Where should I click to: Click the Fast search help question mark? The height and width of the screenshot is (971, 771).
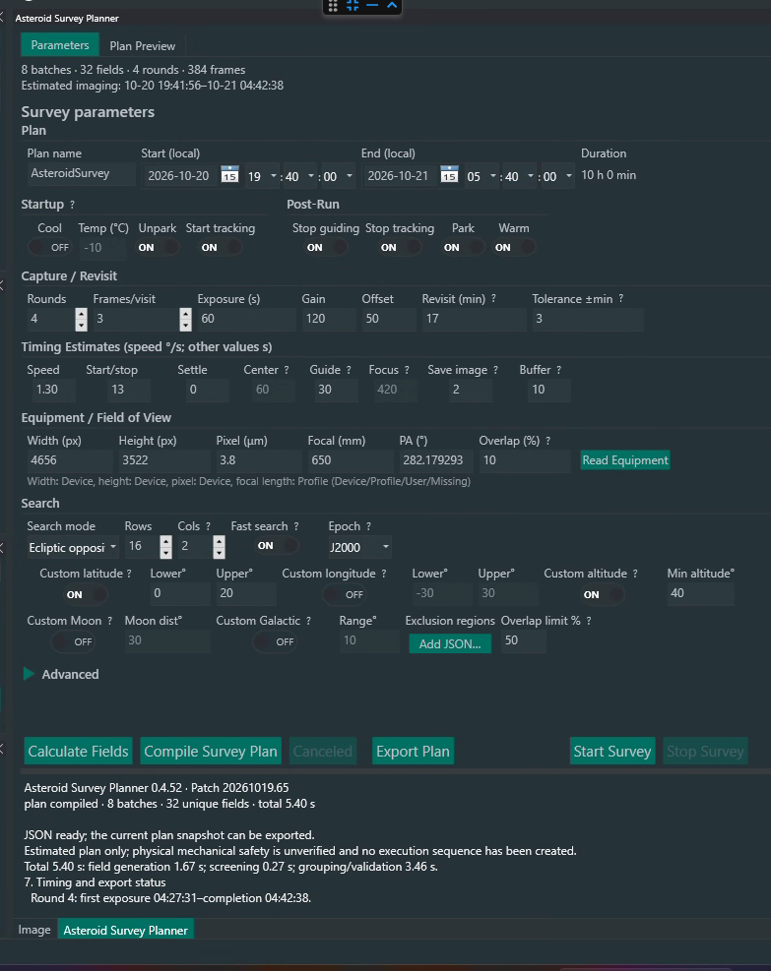tap(296, 526)
